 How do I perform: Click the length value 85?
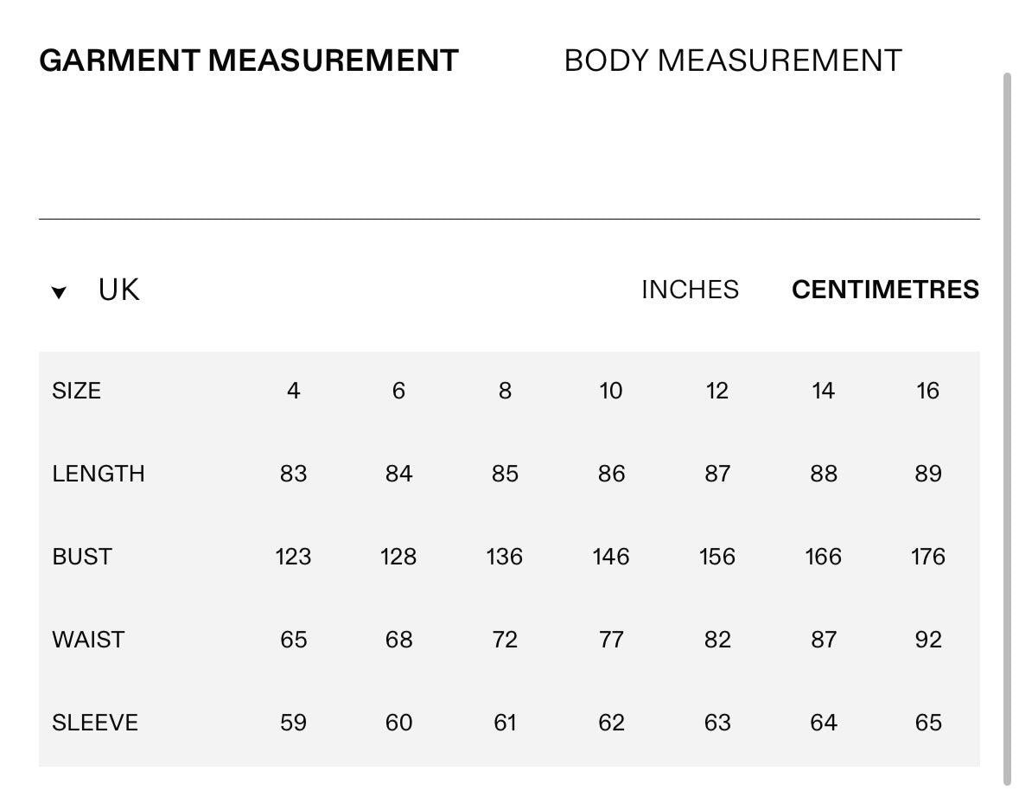tap(505, 474)
